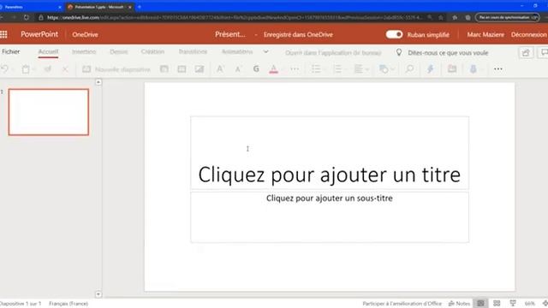
Task: Click the OneDrive link in header
Action: pos(85,34)
